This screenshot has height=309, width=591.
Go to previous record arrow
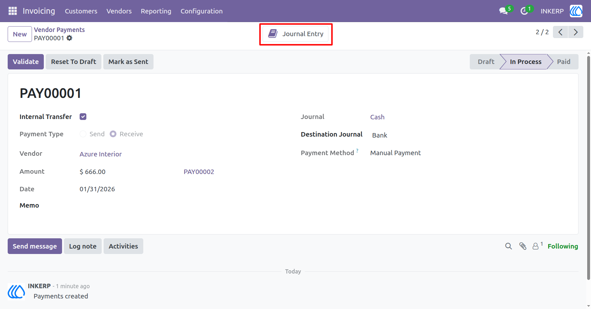(x=560, y=32)
